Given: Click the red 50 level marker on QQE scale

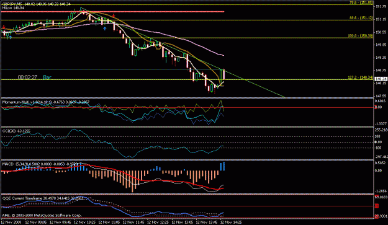Looking at the screenshot, I should [x=376, y=206].
